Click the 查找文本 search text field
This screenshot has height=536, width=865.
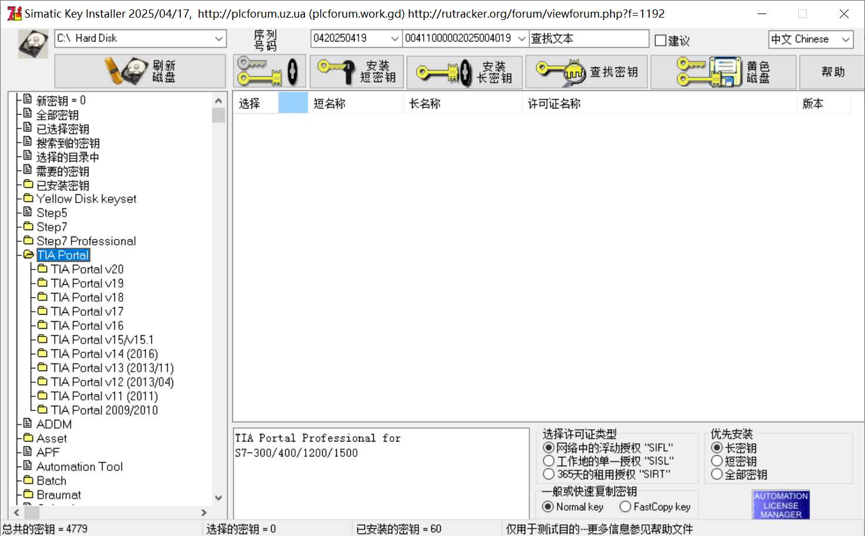click(589, 39)
